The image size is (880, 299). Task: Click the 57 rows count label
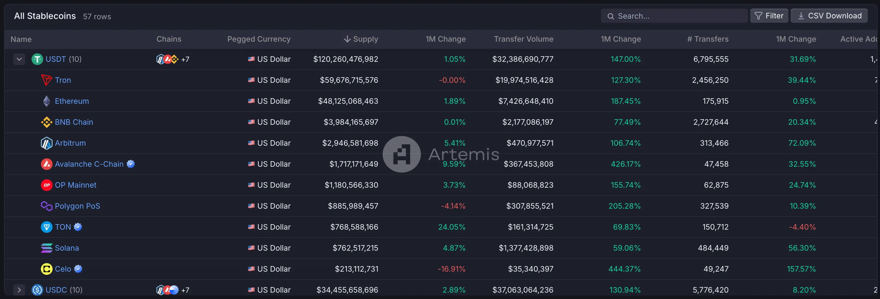[97, 16]
